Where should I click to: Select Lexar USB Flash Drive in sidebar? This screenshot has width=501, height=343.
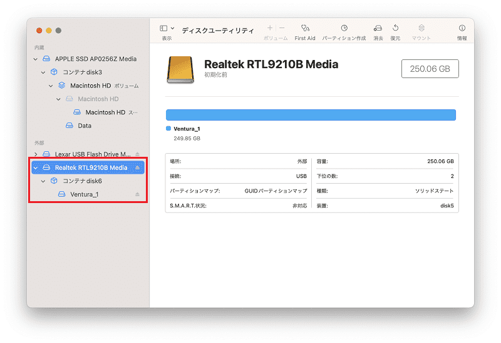pyautogui.click(x=93, y=154)
